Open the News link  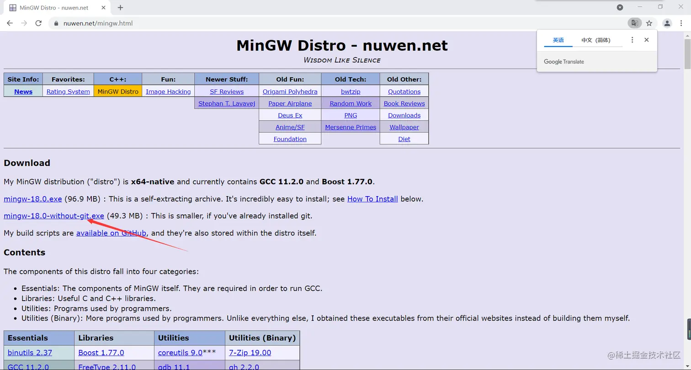pyautogui.click(x=23, y=91)
